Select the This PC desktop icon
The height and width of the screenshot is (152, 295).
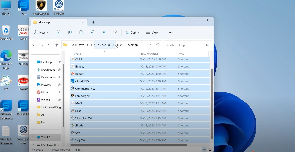[x=6, y=7]
